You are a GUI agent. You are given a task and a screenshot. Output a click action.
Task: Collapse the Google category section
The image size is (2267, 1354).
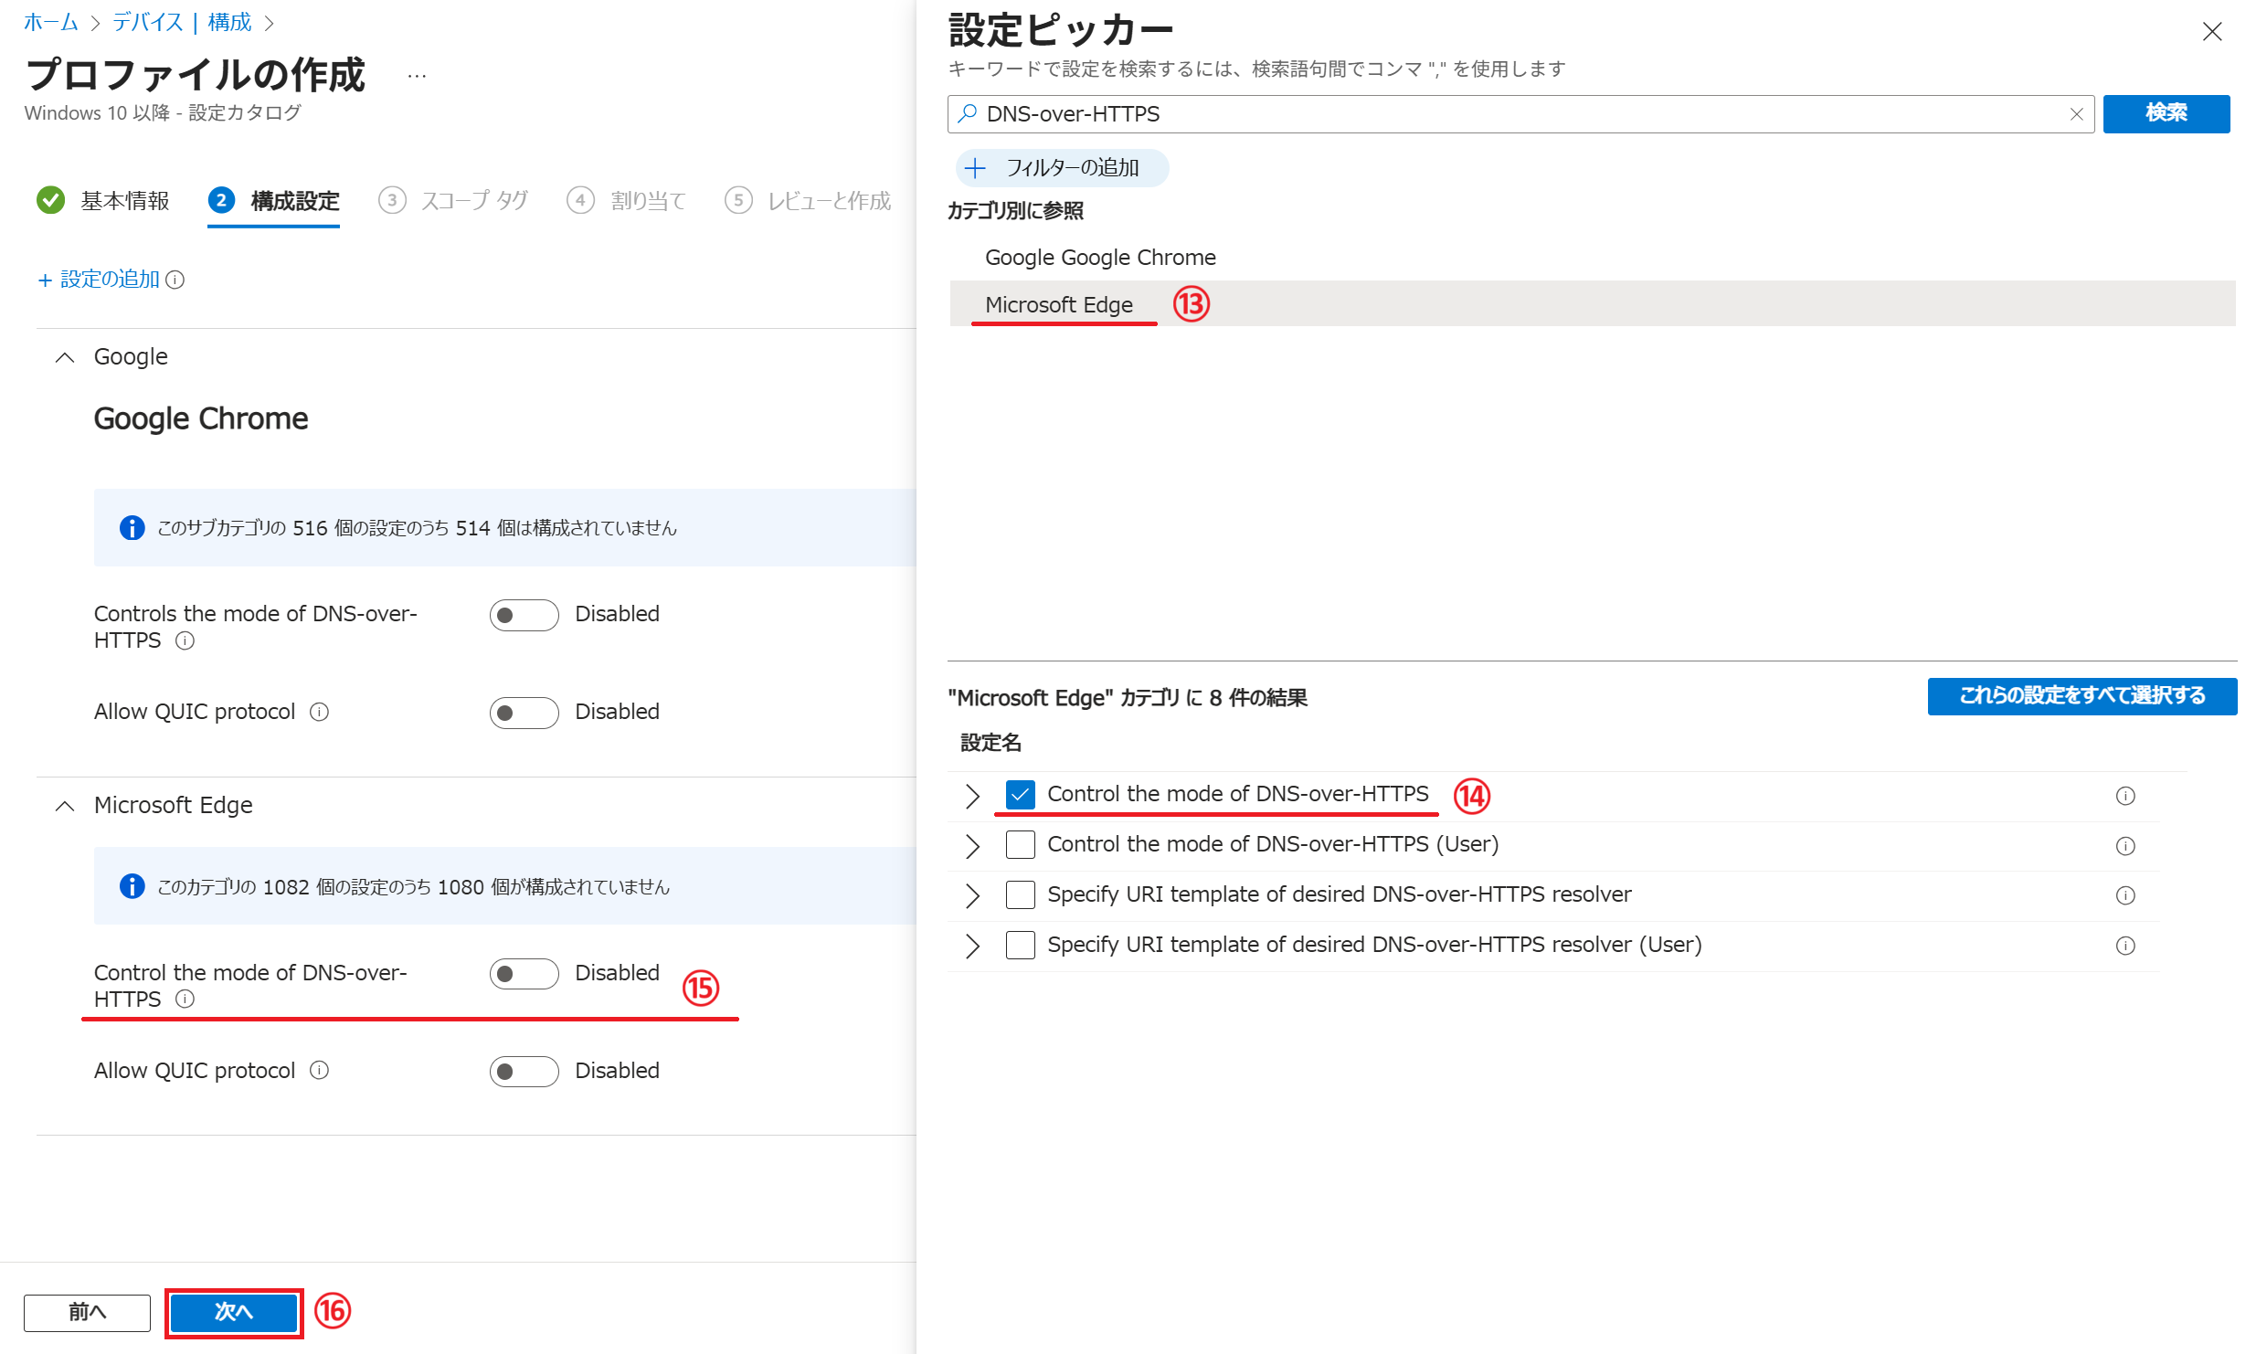pos(65,357)
